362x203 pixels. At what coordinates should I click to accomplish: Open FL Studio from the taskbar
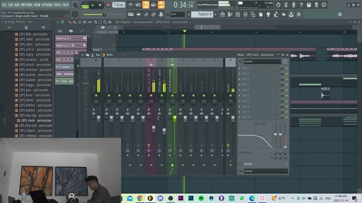(x=150, y=198)
